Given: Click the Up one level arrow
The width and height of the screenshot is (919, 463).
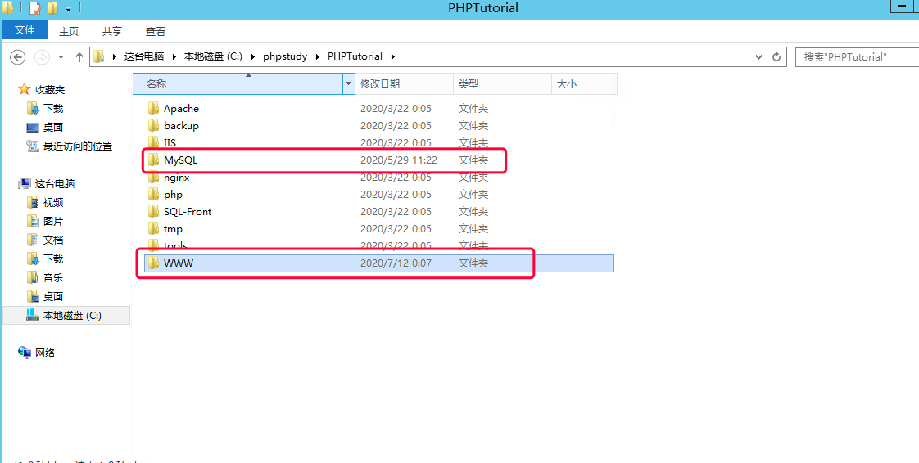Looking at the screenshot, I should point(79,57).
